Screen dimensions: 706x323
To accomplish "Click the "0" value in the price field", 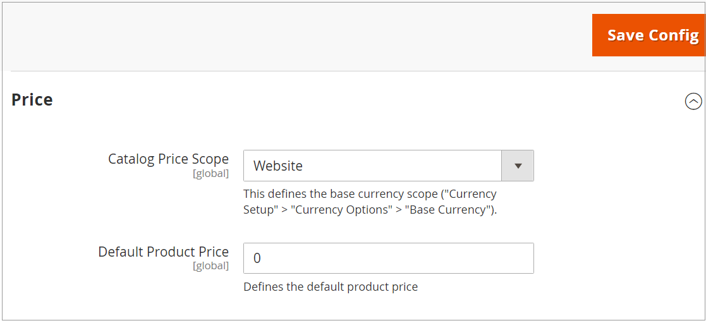I will click(x=257, y=258).
